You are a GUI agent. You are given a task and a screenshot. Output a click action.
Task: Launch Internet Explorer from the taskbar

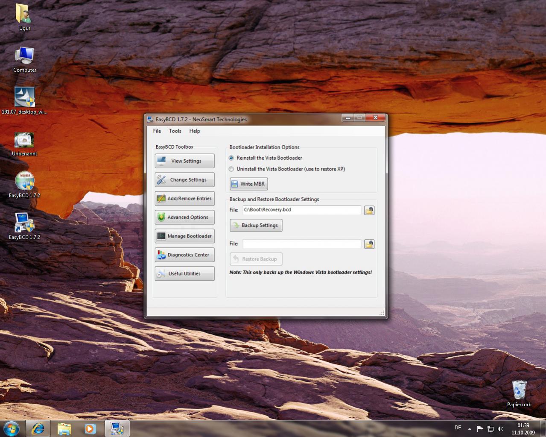[x=38, y=428]
